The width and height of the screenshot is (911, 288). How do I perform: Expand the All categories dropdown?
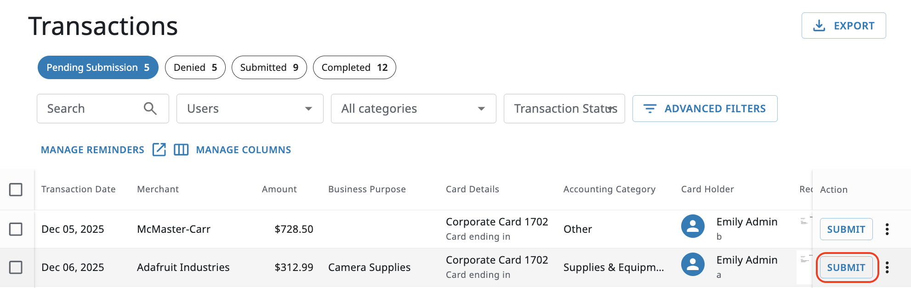413,109
